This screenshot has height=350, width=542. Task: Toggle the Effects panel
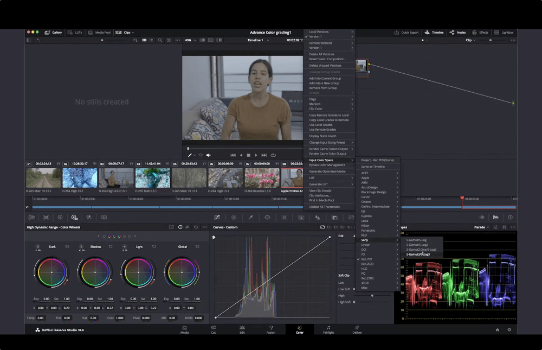[x=480, y=33]
